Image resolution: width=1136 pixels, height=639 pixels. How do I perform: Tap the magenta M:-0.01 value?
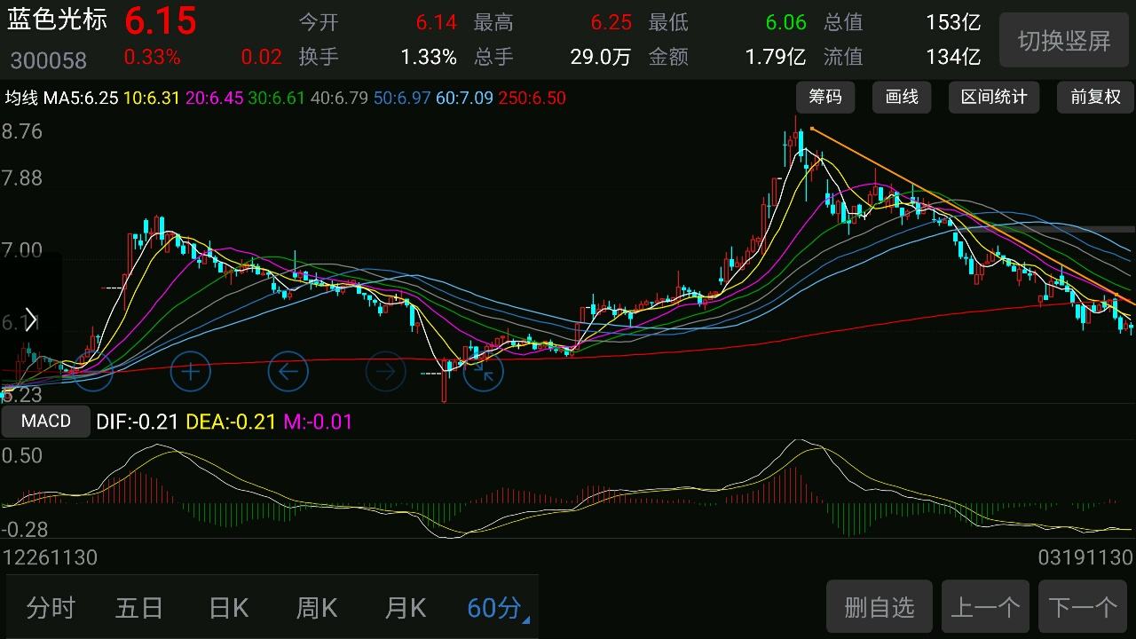click(x=319, y=422)
